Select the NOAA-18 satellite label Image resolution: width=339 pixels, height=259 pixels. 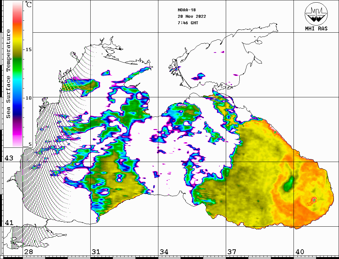click(x=186, y=10)
